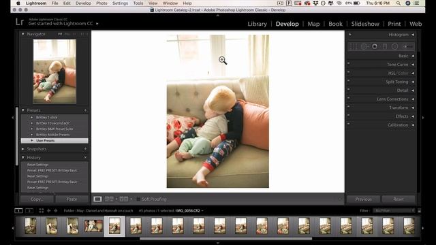Viewport: 436px width, 245px height.
Task: Expand the User Presets folder
Action: point(32,141)
